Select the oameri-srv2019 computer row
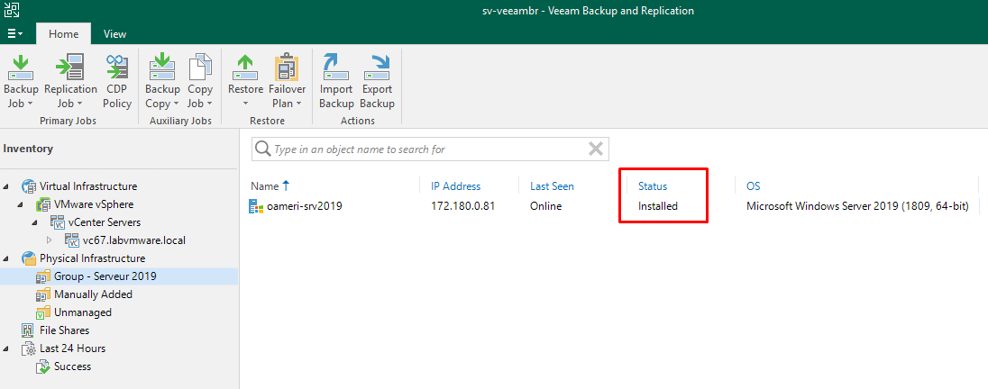 point(614,206)
